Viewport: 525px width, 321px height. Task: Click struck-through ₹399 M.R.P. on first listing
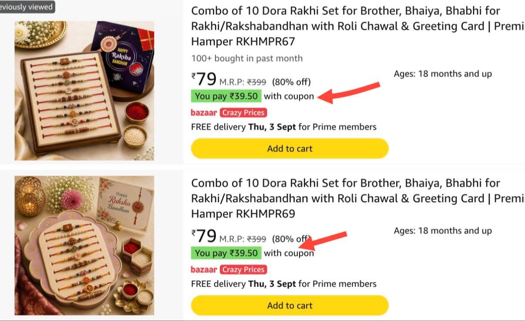point(256,82)
